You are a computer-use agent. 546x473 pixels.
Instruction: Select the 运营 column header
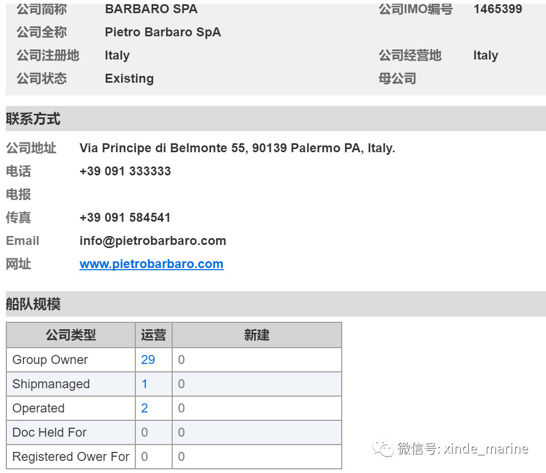click(x=154, y=335)
